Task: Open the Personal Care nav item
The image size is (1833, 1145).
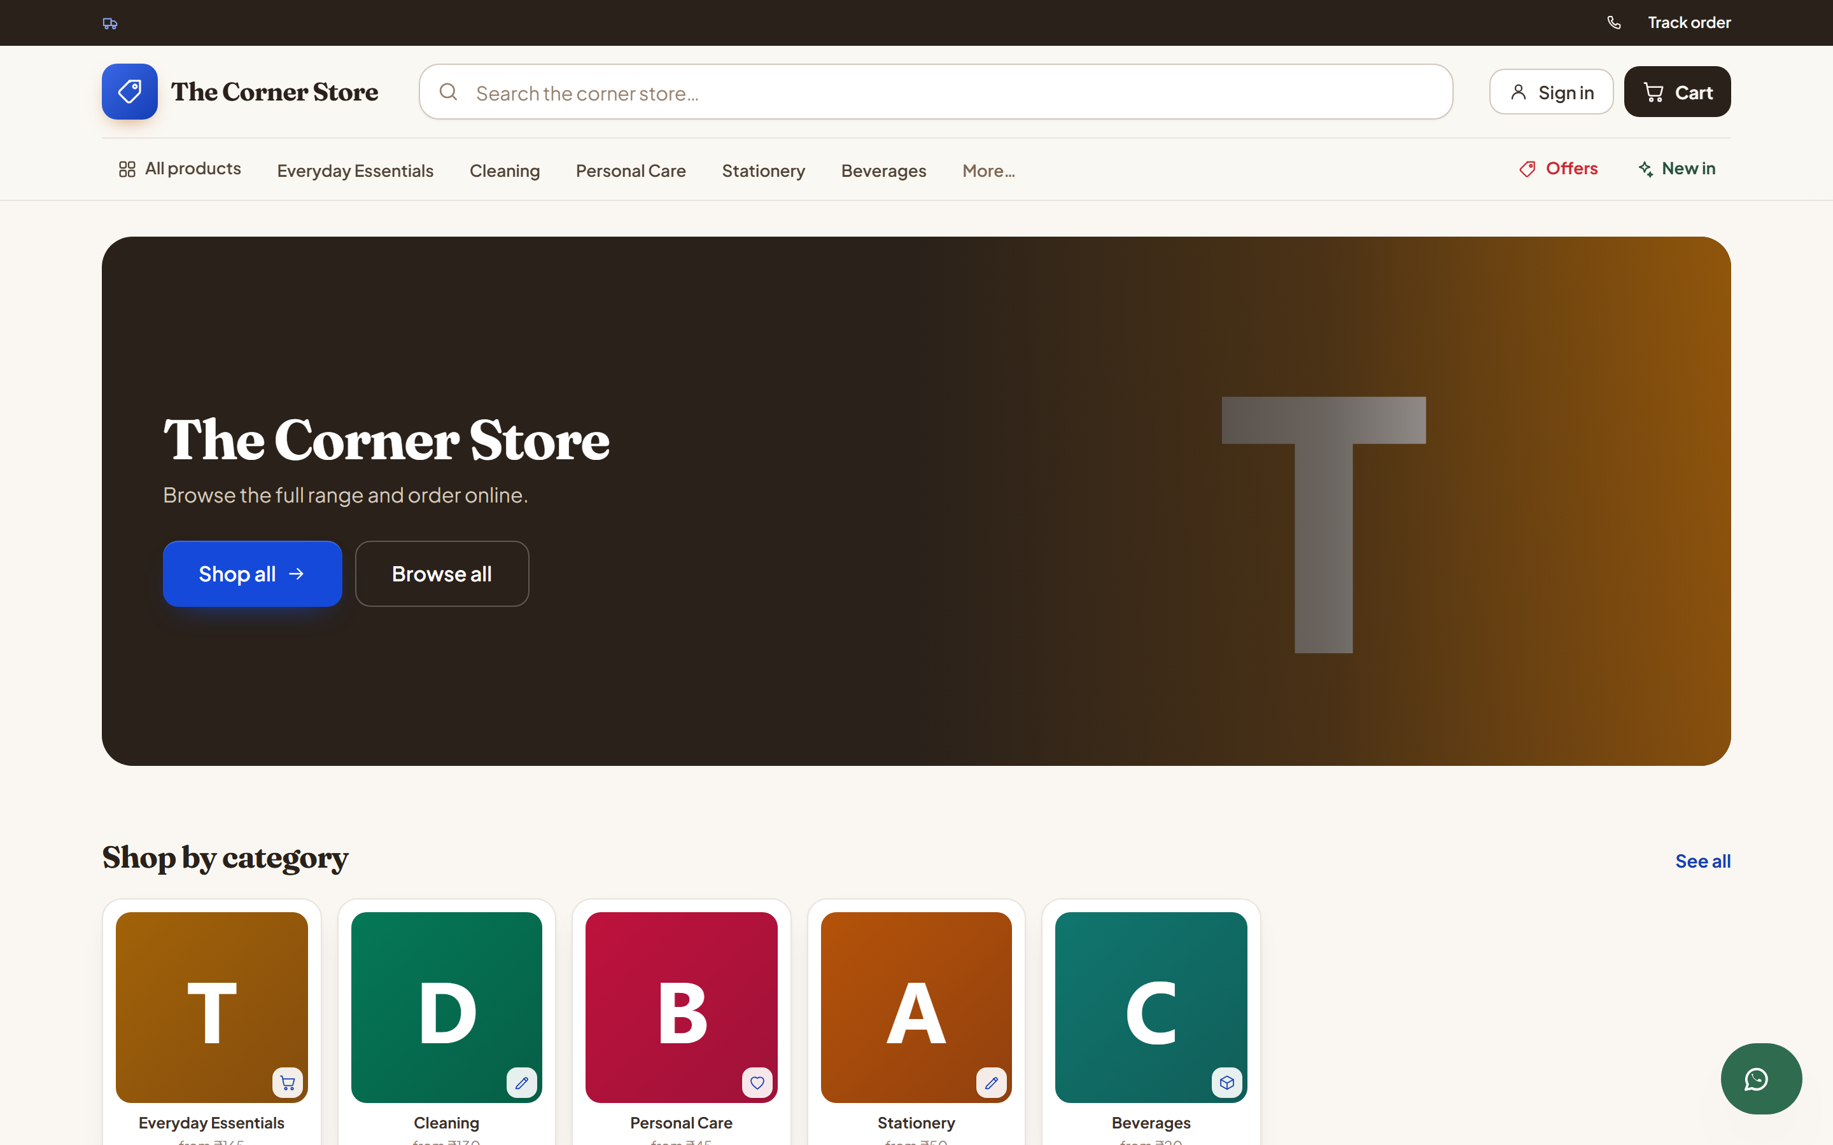Action: 631,170
